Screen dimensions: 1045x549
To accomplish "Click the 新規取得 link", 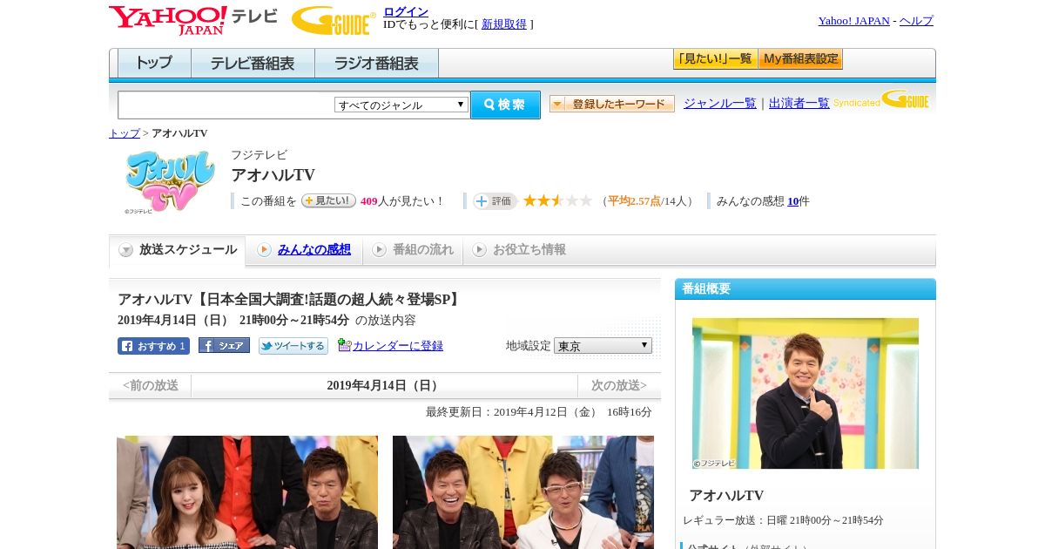I will coord(504,24).
